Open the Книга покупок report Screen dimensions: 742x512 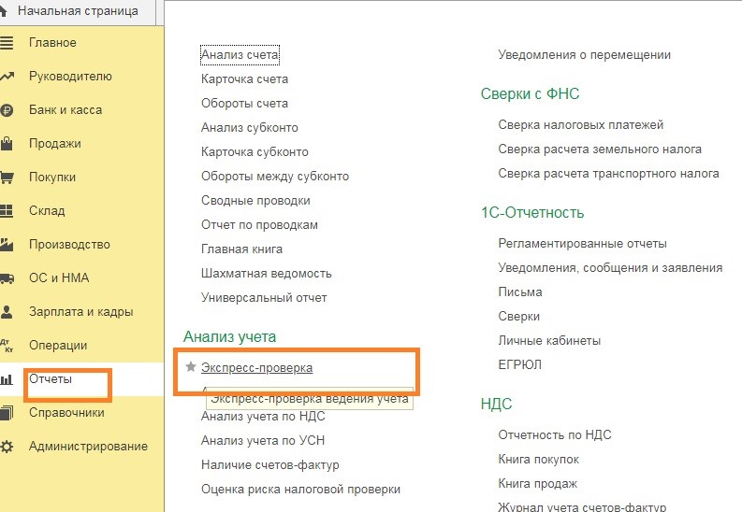(539, 460)
